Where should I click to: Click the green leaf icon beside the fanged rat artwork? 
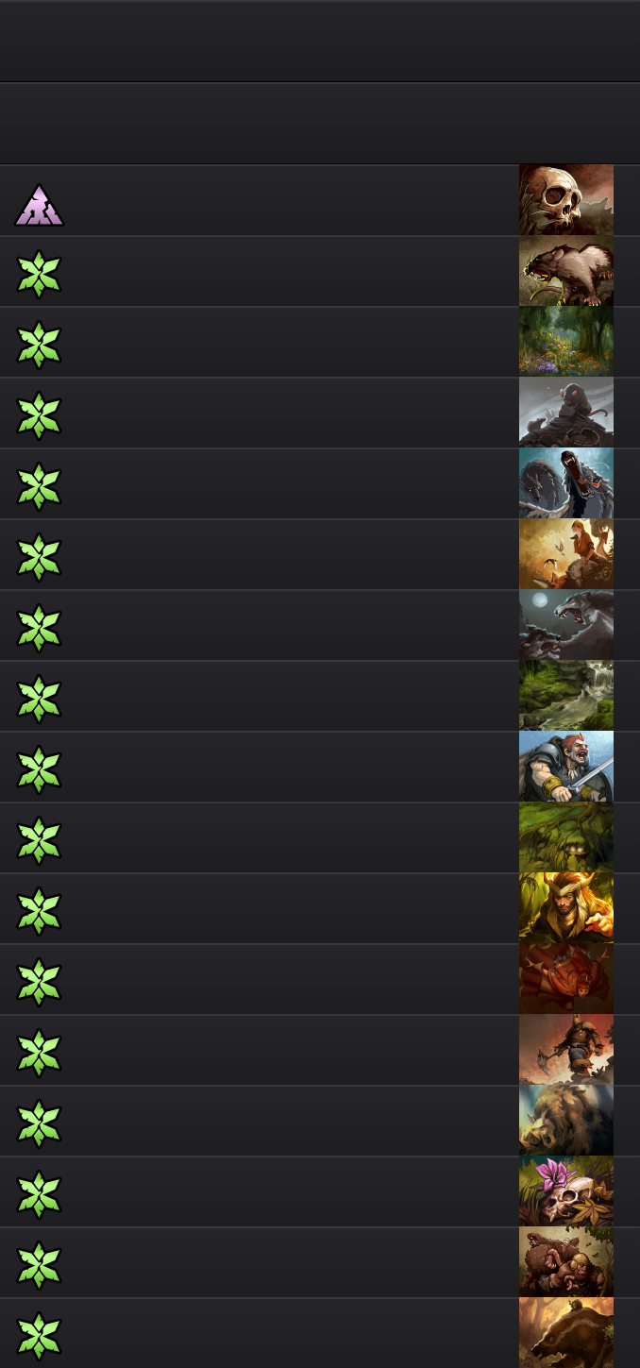point(39,274)
